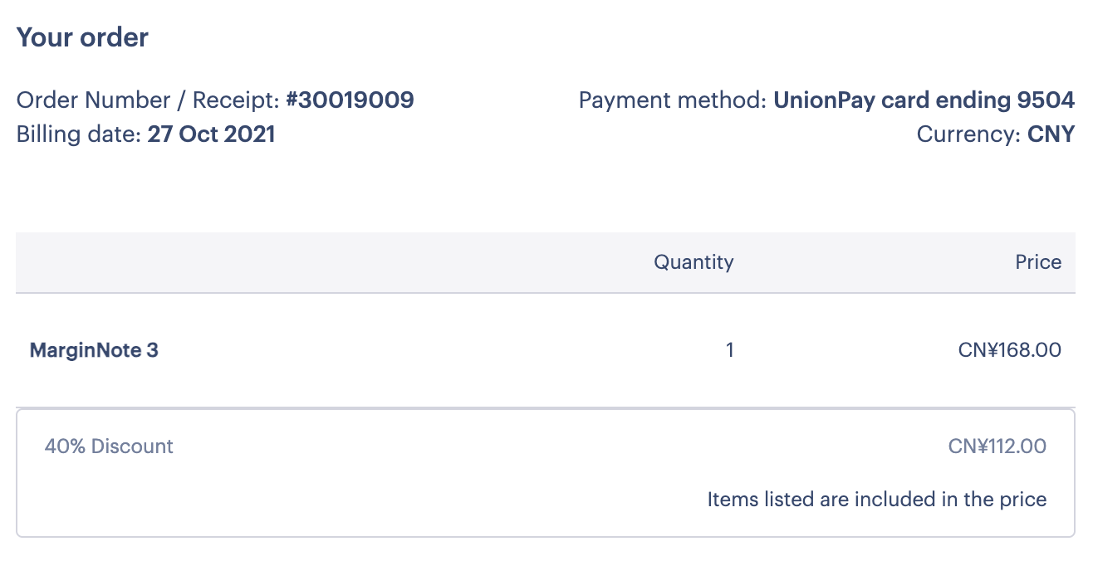Click the Billing date label
This screenshot has height=561, width=1093.
point(79,134)
